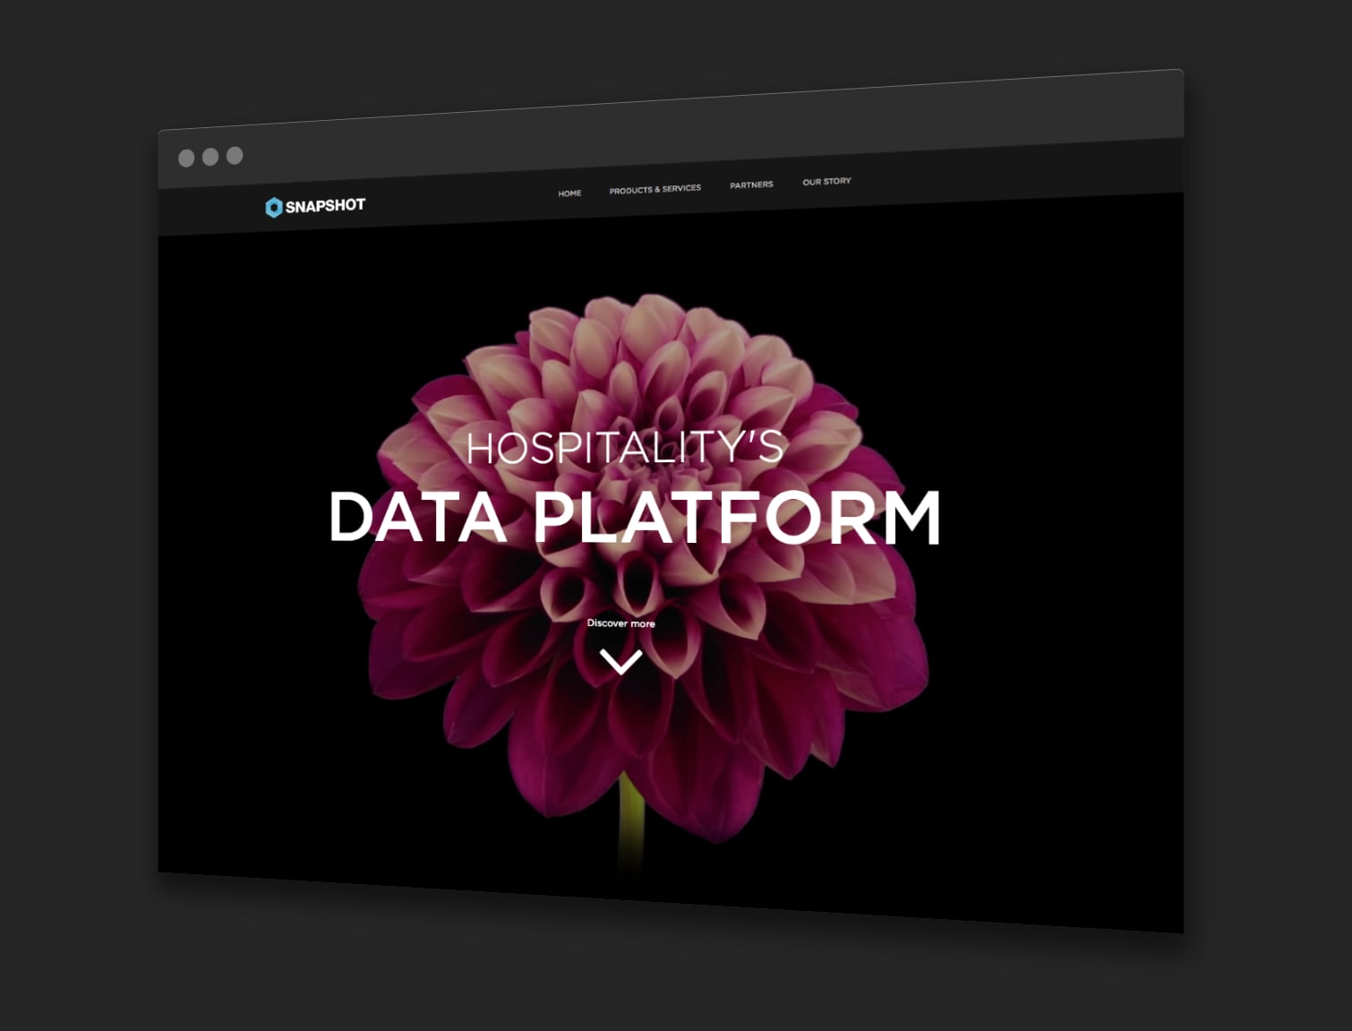This screenshot has width=1352, height=1031.
Task: Click the first gray window dot
Action: pos(186,159)
